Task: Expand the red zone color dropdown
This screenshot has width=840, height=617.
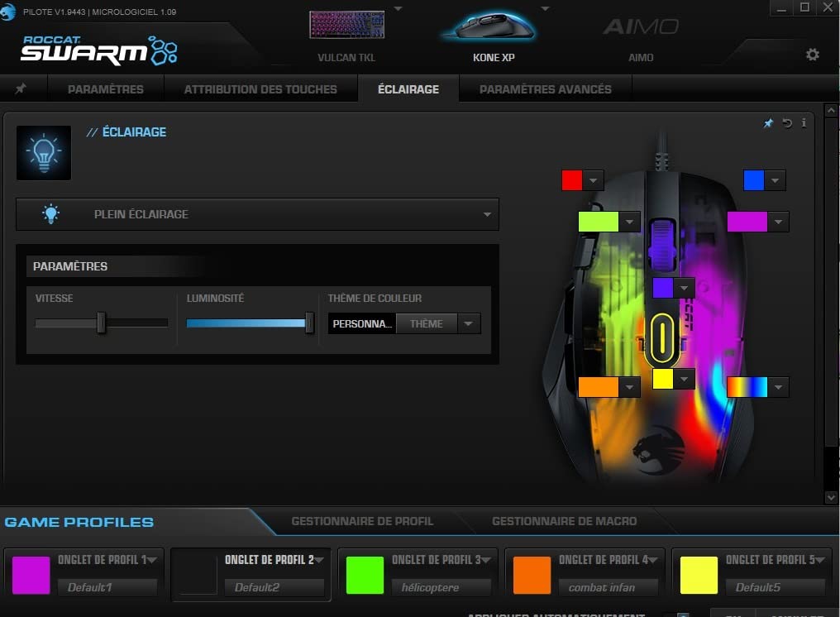Action: [x=593, y=180]
